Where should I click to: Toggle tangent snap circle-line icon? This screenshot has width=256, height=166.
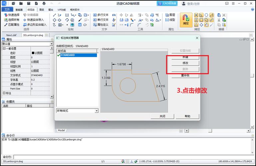206,25
